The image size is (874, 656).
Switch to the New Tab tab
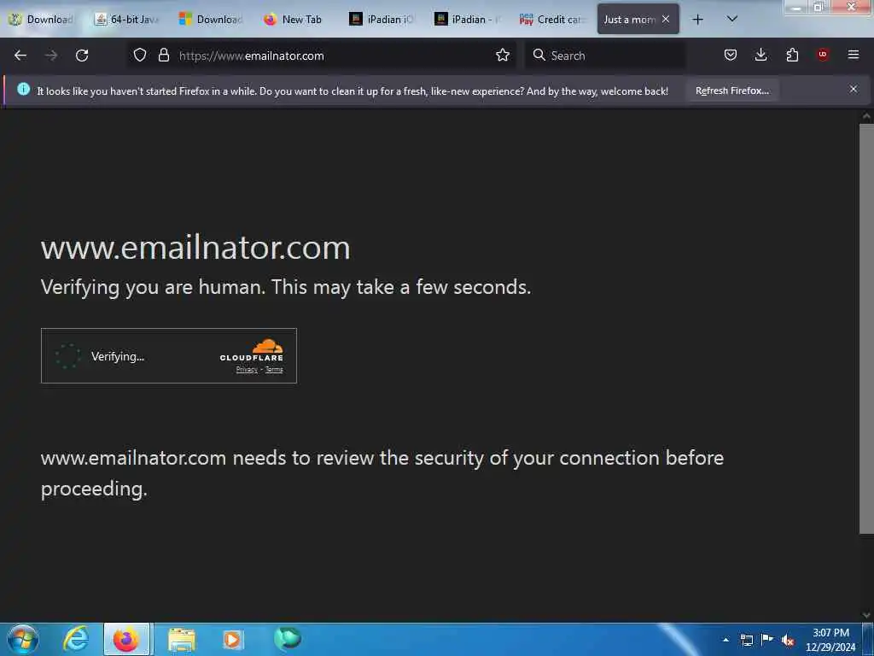coord(296,20)
